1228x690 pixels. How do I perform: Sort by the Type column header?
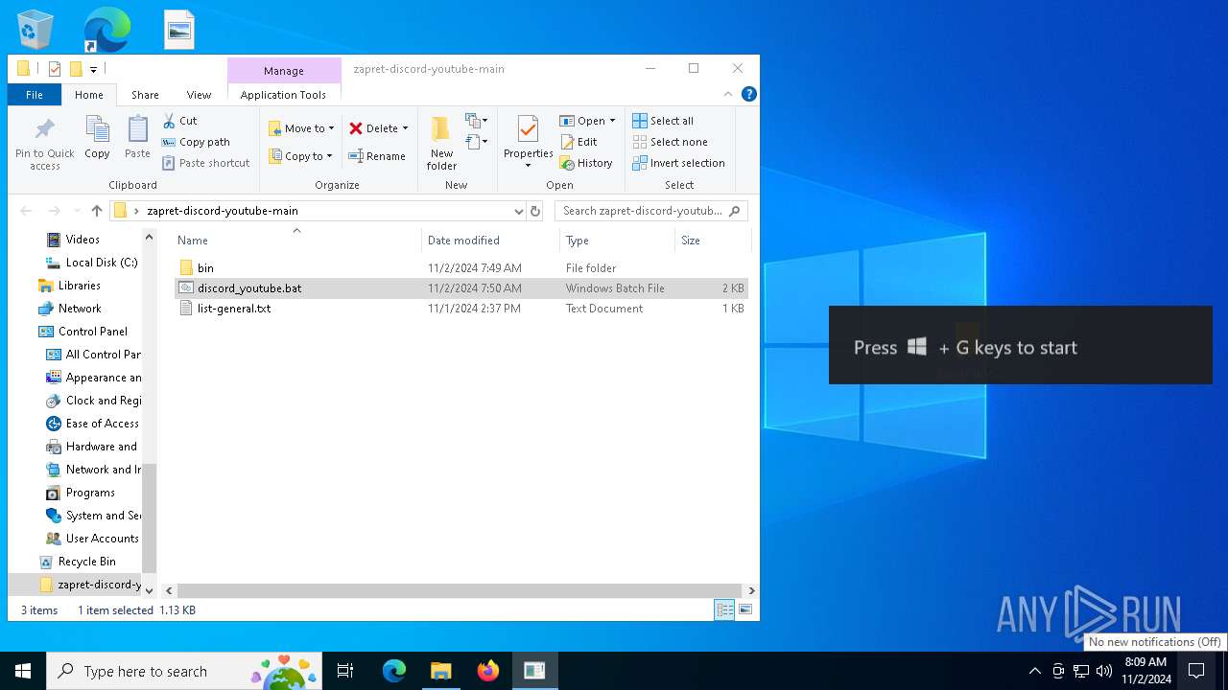617,241
